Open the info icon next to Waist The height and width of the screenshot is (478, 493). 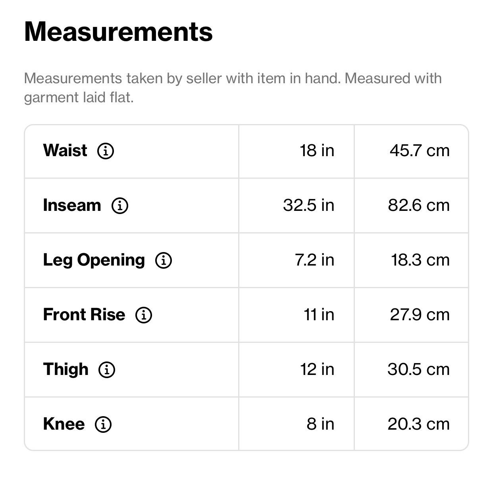pyautogui.click(x=106, y=151)
